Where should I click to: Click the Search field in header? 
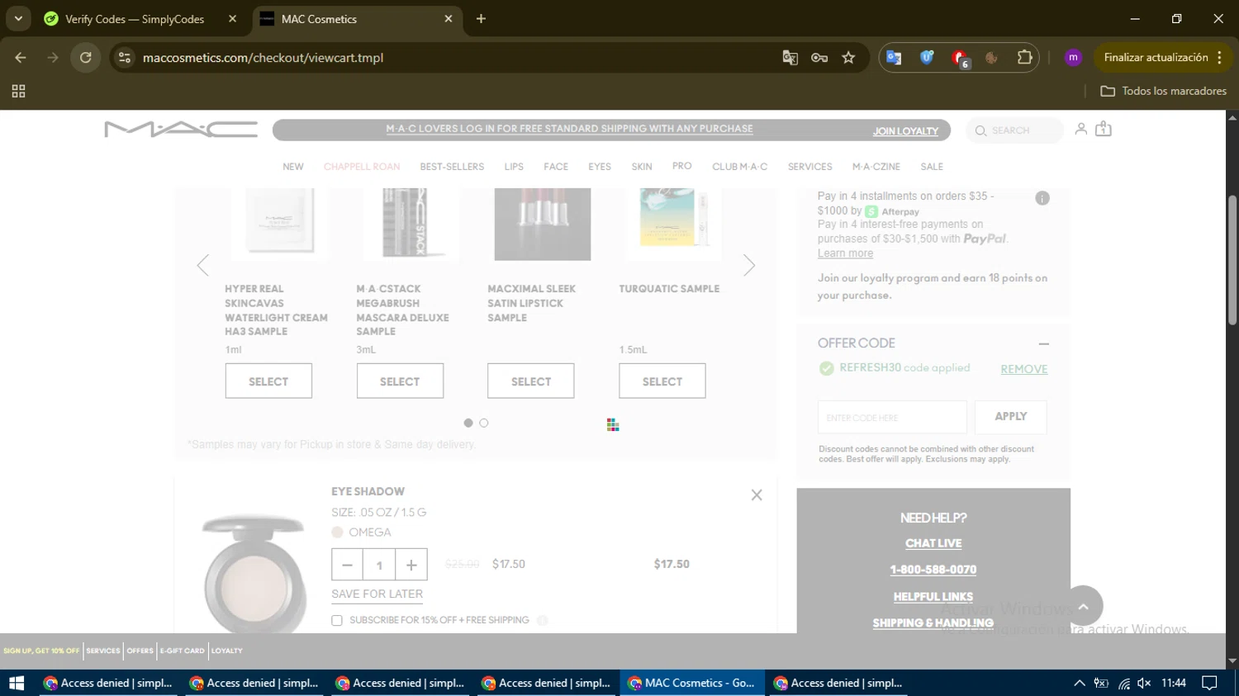(x=1015, y=130)
